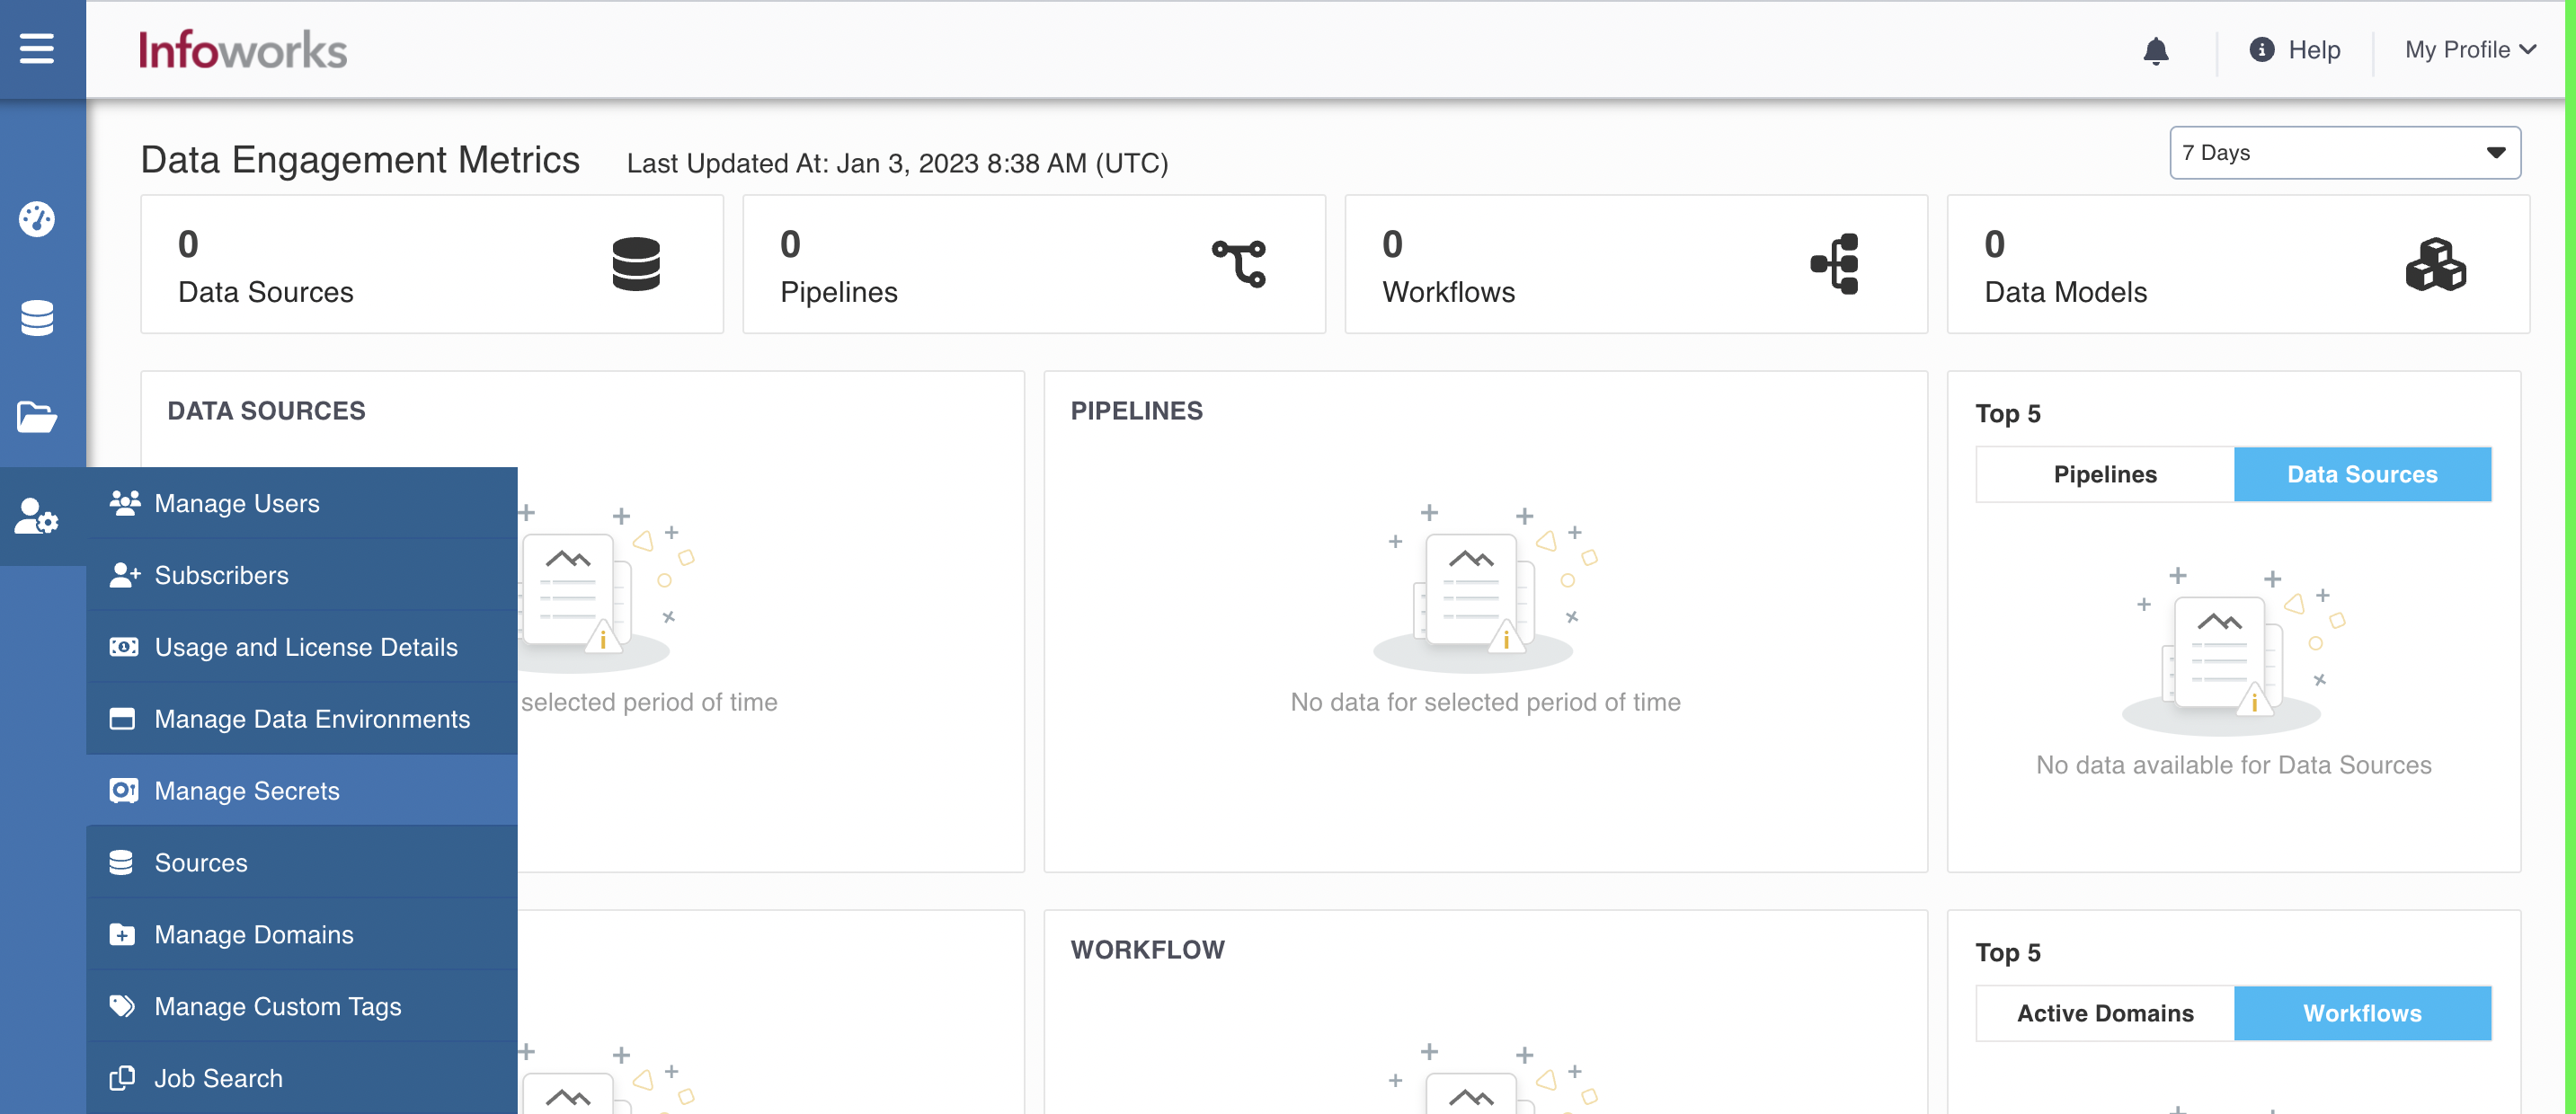Click the DATA SOURCES panel heading
Image resolution: width=2576 pixels, height=1114 pixels.
pos(266,411)
